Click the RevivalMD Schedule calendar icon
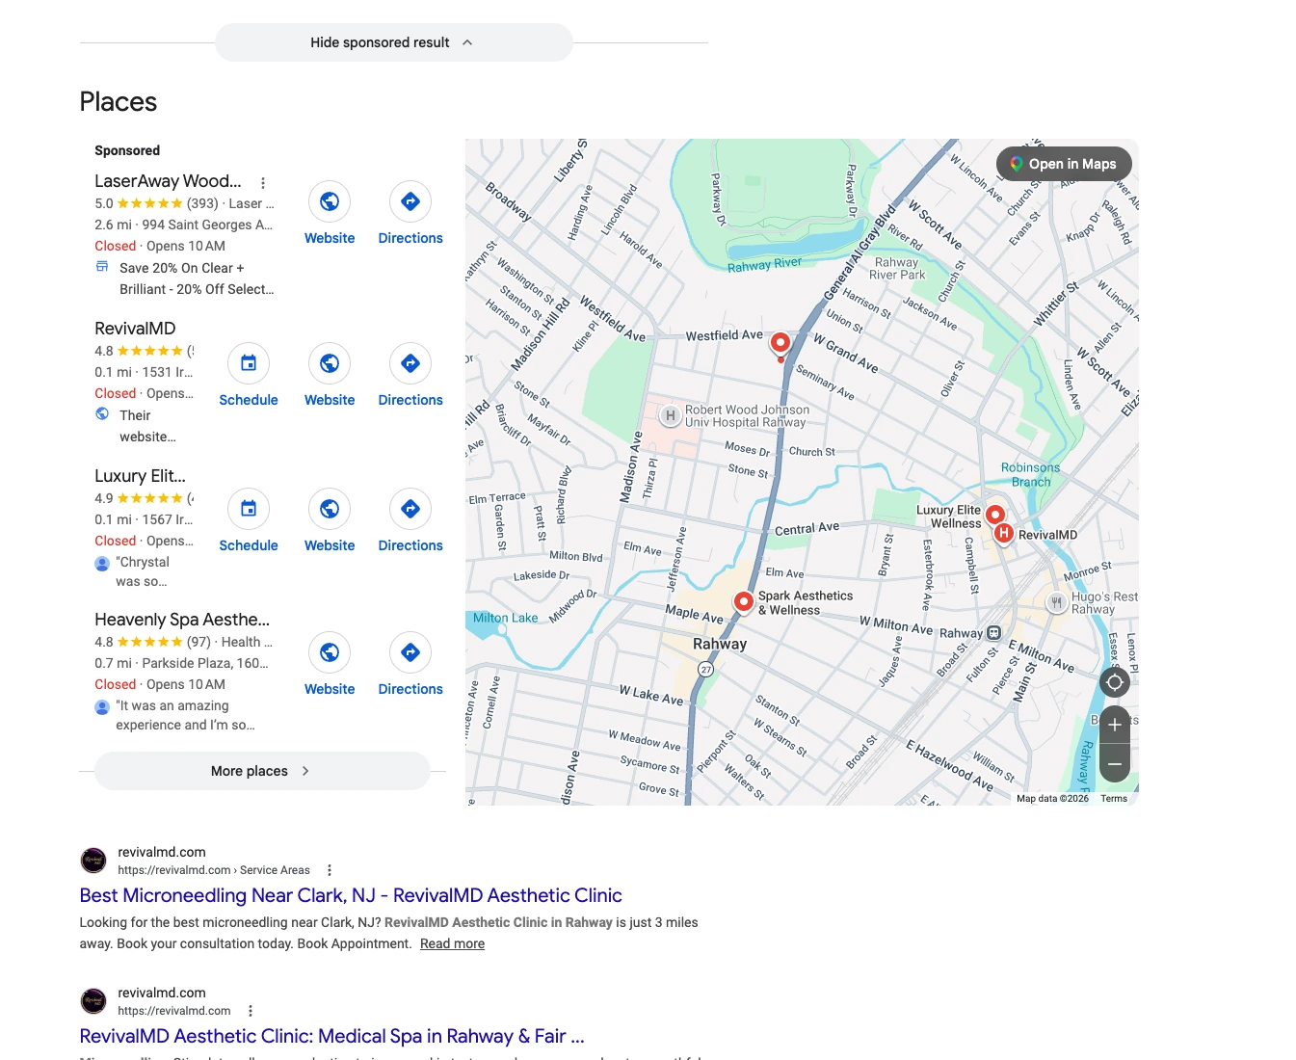Screen dimensions: 1296x1060 (249, 363)
